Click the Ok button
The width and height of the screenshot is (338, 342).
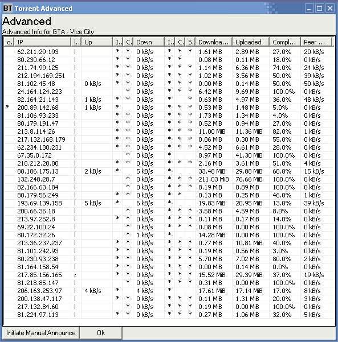click(101, 333)
